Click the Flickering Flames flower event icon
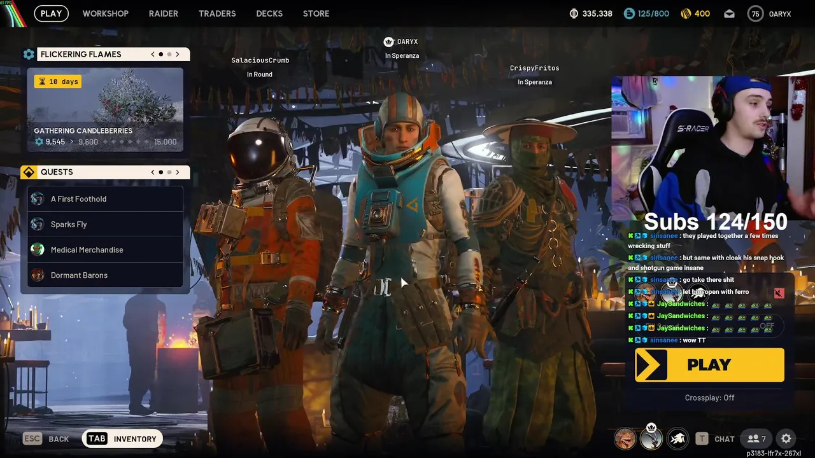 pos(29,54)
